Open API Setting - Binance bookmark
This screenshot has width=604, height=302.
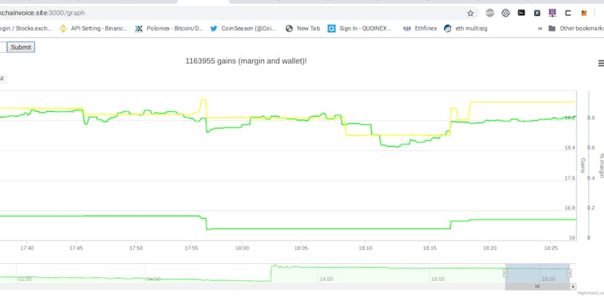(93, 28)
